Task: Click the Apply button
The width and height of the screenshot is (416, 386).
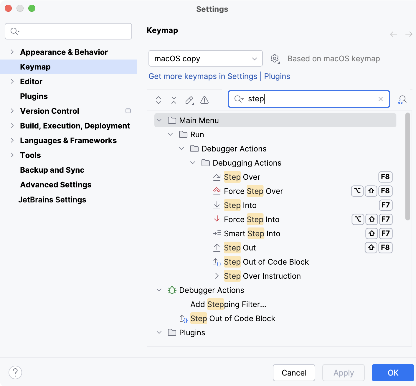Action: pos(343,372)
